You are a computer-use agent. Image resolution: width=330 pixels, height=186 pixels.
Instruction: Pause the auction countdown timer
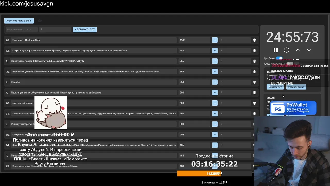coord(276,50)
